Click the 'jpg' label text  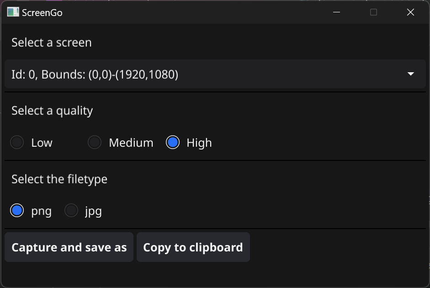pos(93,211)
